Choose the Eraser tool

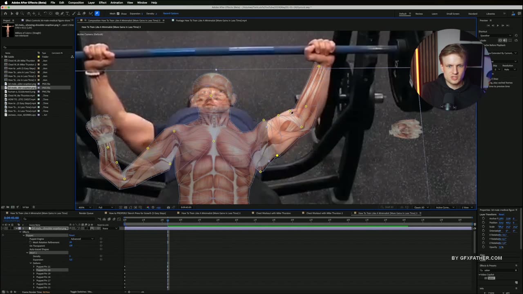pyautogui.click(x=84, y=13)
